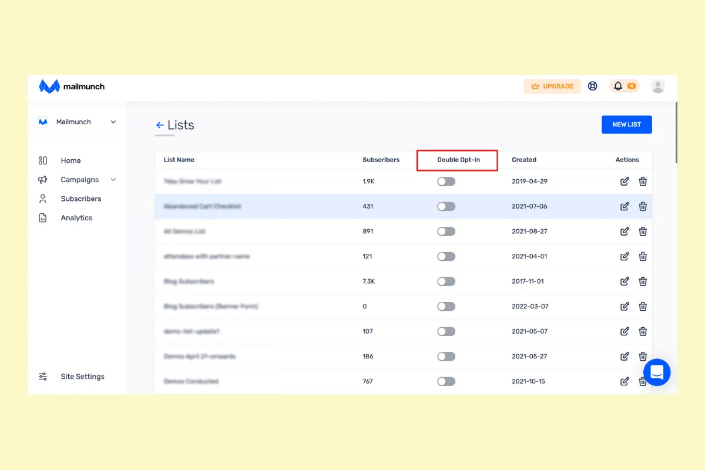Go back using the arrow beside Lists
The width and height of the screenshot is (705, 470).
point(160,125)
